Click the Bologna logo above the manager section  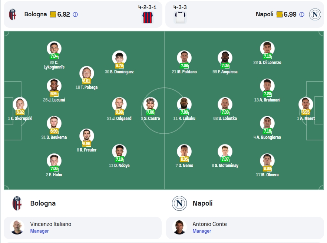(17, 203)
